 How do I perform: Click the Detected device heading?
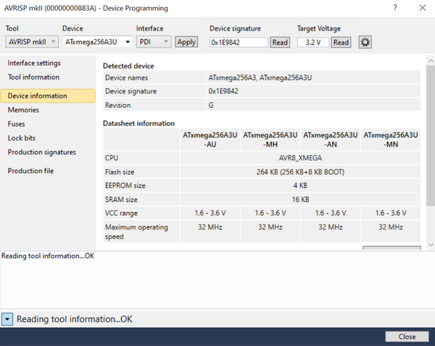pos(128,66)
